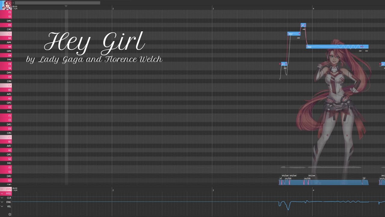The image size is (385, 217).
Task: Select the note on C5 row
Action: click(x=294, y=34)
